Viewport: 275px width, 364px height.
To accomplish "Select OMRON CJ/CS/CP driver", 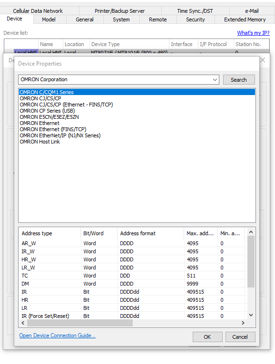I will click(137, 98).
